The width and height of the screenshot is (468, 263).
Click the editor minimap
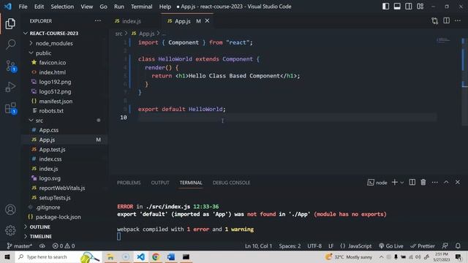[444, 40]
